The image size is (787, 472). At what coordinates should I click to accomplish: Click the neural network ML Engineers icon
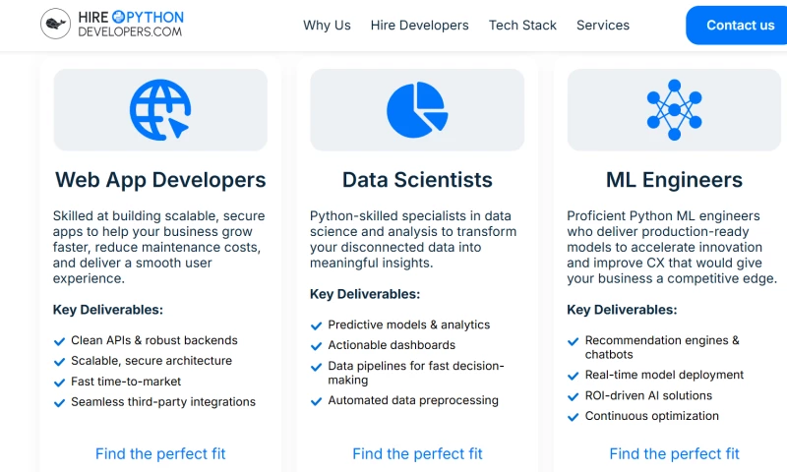674,109
